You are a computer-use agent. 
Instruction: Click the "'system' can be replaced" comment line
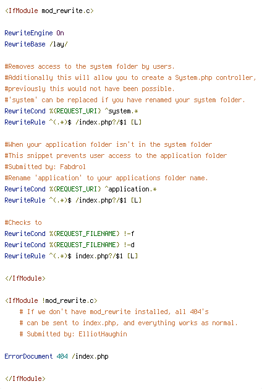[125, 100]
